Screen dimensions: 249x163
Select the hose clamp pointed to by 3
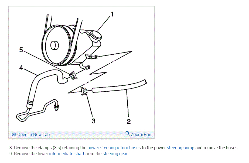84,91
